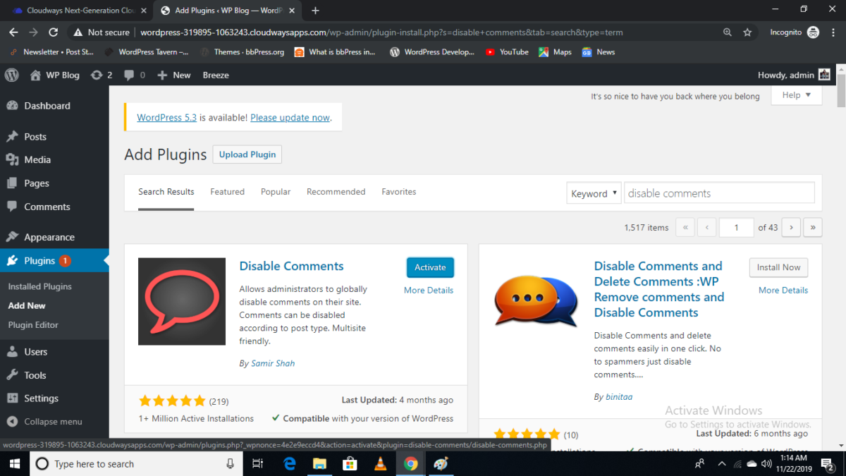Switch to the Search Results tab
Viewport: 846px width, 476px height.
point(166,192)
